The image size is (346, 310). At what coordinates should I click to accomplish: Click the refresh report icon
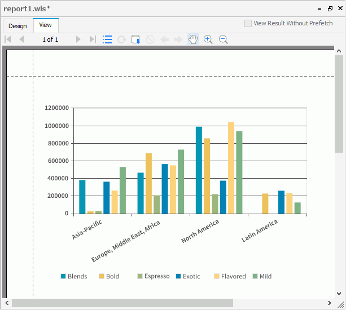121,39
